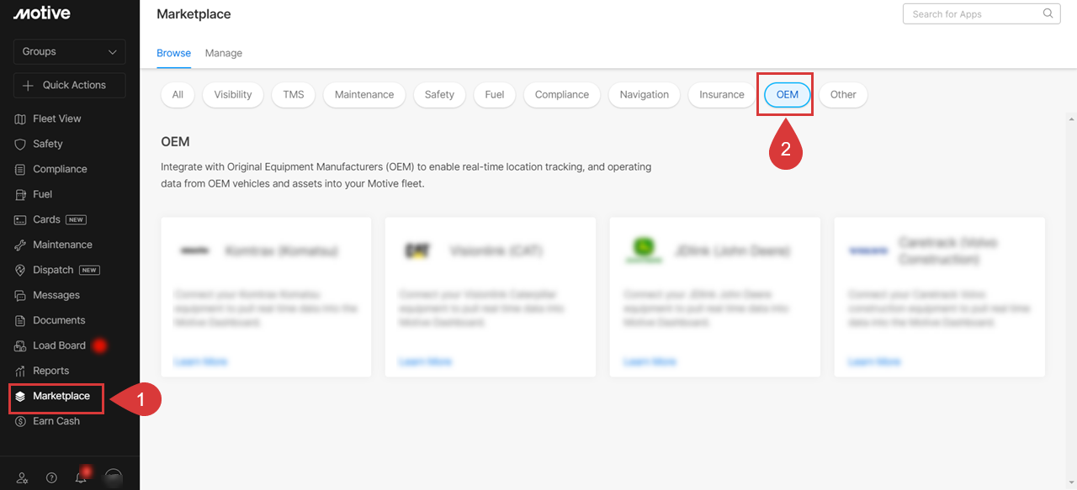
Task: Filter apps by Other
Action: point(843,95)
